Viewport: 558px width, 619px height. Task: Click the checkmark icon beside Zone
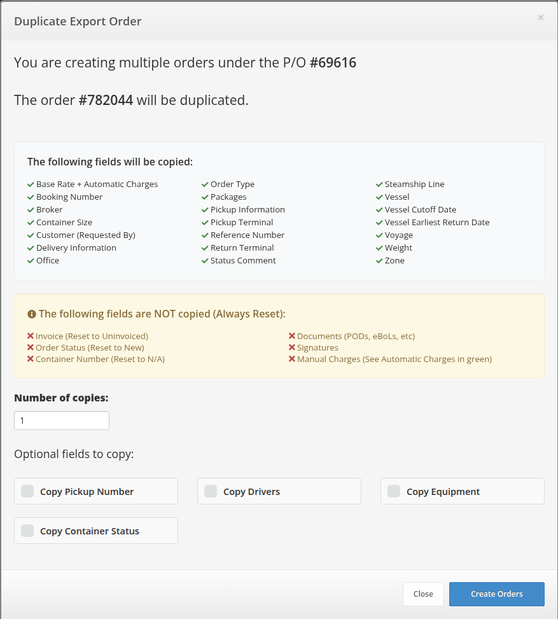click(379, 260)
